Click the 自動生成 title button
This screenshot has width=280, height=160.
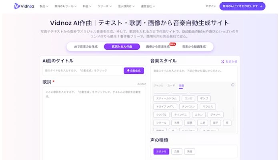[134, 71]
